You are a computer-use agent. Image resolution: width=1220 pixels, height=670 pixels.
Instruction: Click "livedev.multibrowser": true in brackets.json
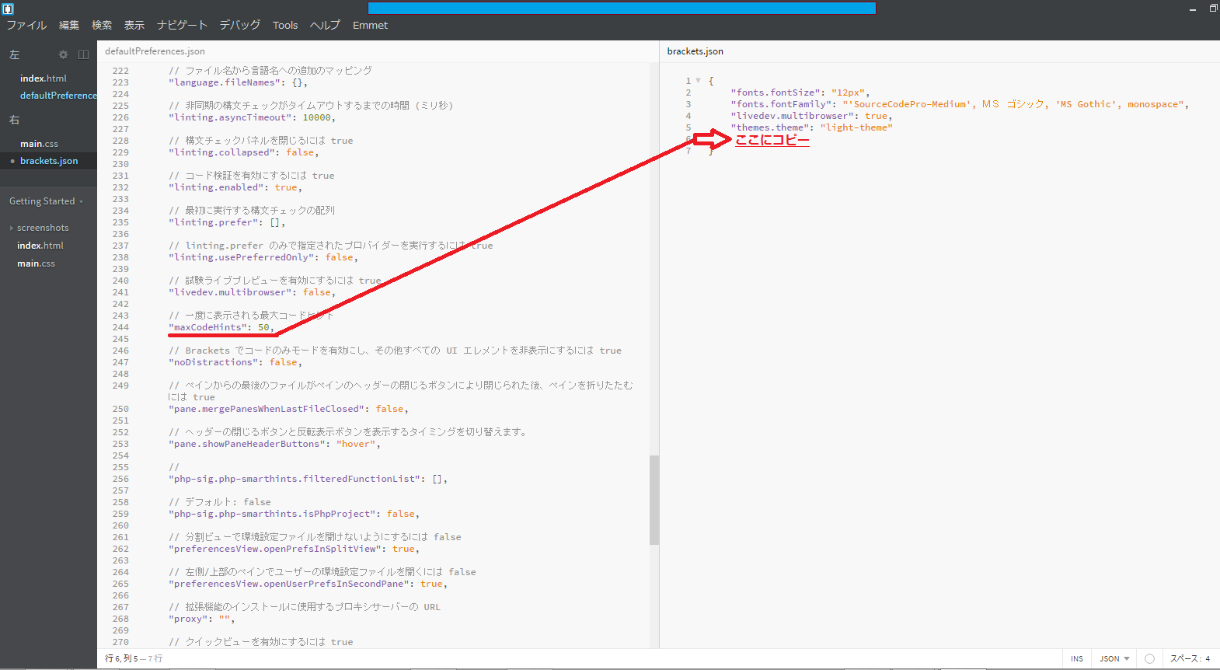point(811,116)
